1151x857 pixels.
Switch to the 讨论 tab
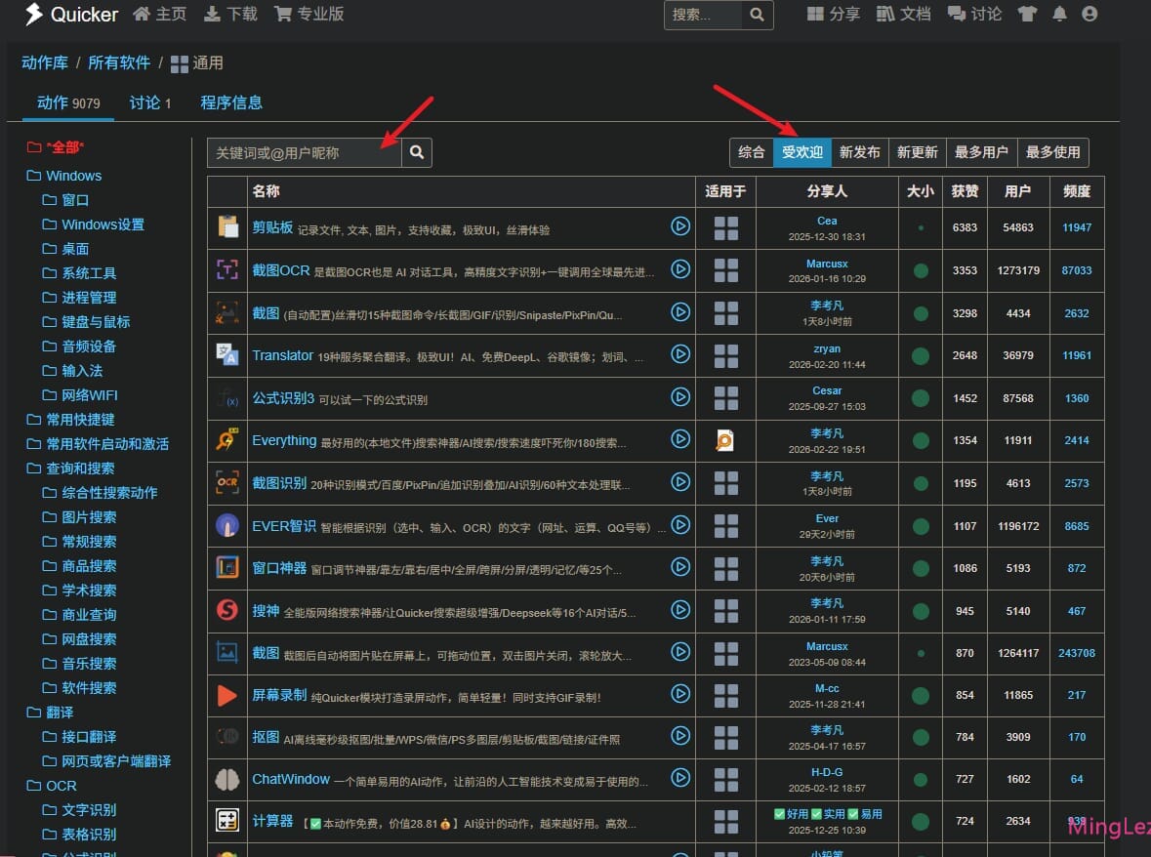tap(149, 102)
